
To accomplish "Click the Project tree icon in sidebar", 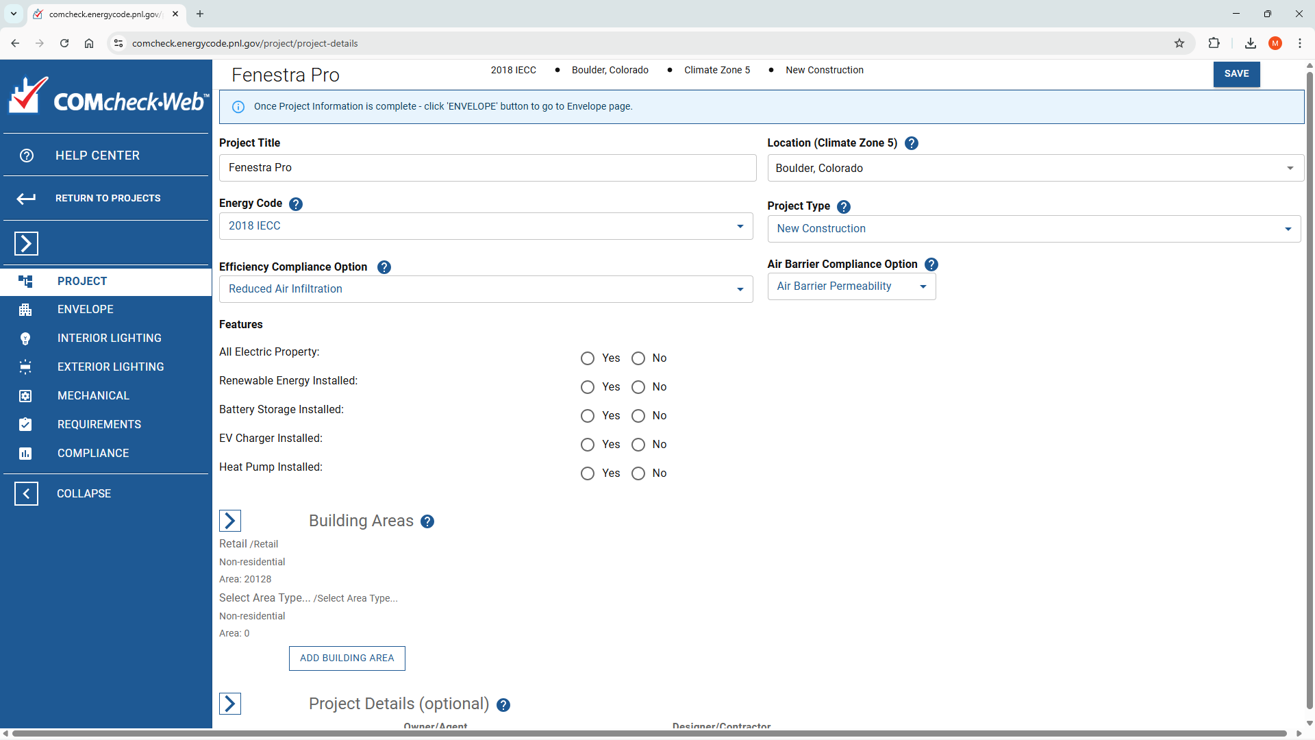I will 25,282.
